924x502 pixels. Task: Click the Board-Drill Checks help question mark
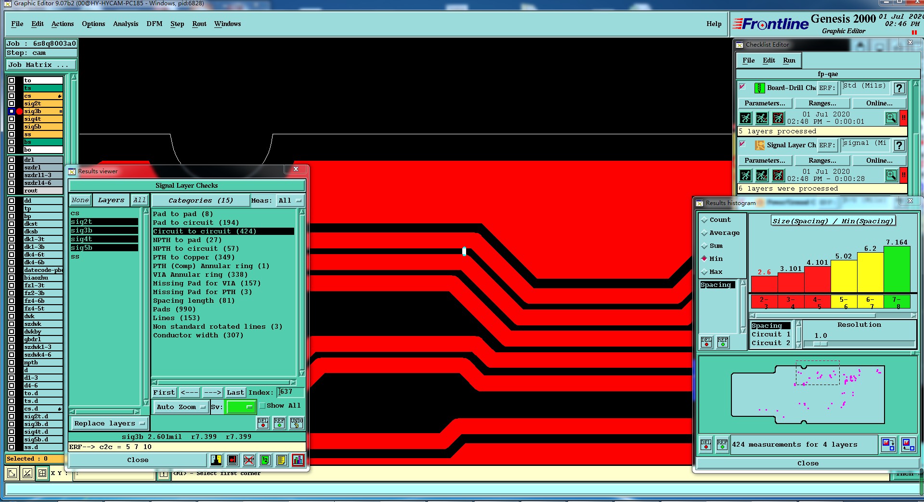pyautogui.click(x=899, y=88)
